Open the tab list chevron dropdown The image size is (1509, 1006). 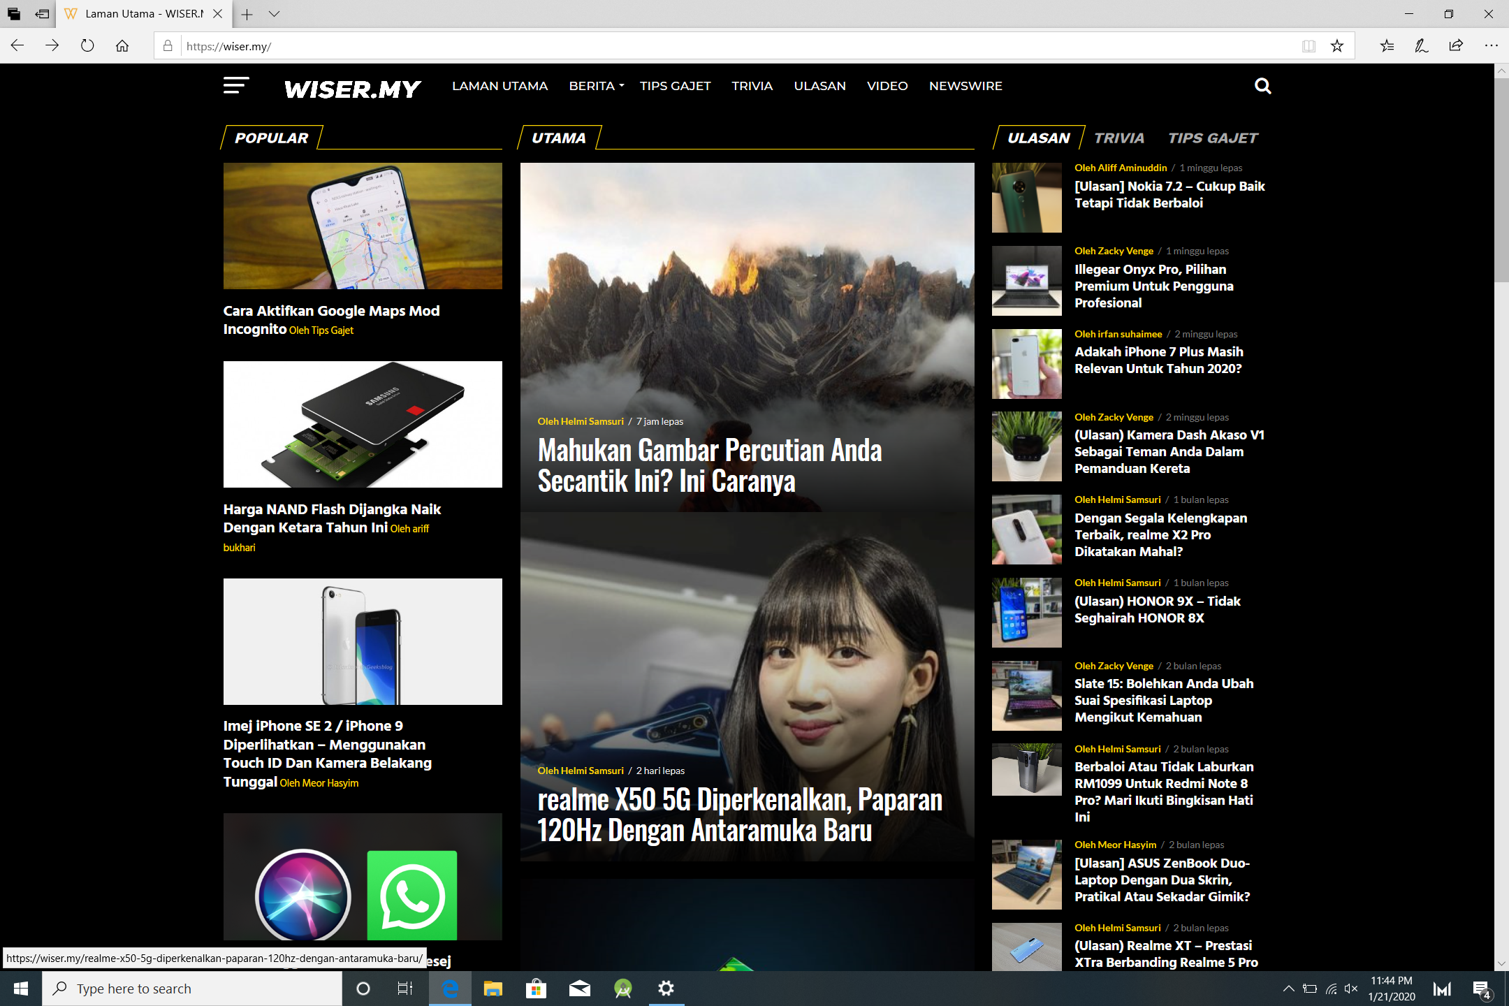point(274,14)
